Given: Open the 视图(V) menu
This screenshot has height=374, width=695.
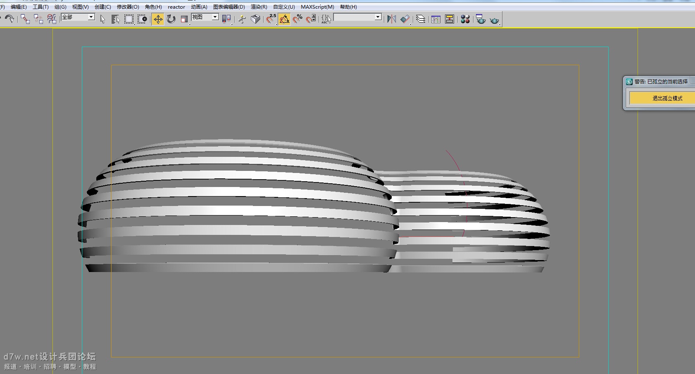Looking at the screenshot, I should [x=80, y=7].
